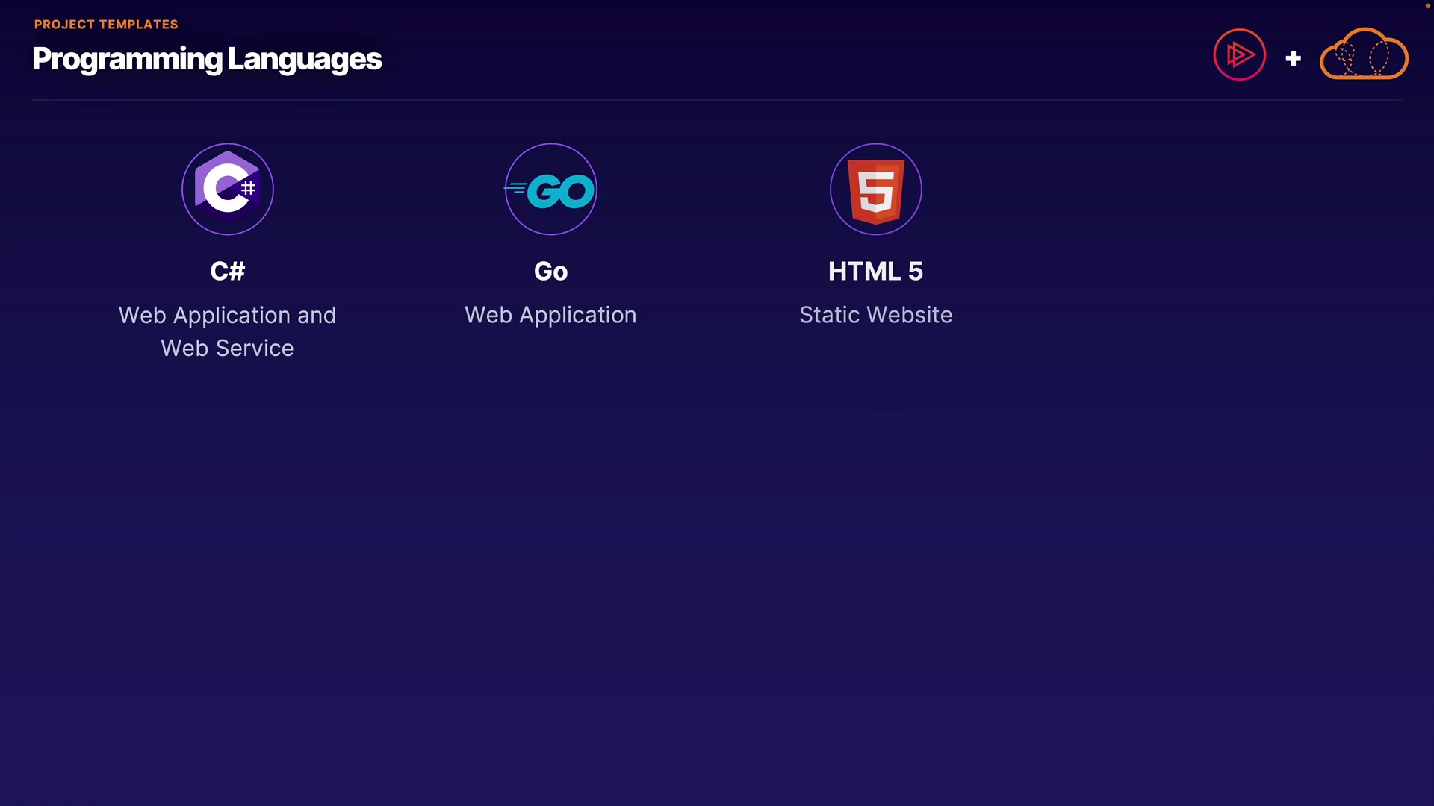Click the 'Web Service' text under C#
This screenshot has height=806, width=1434.
click(227, 348)
